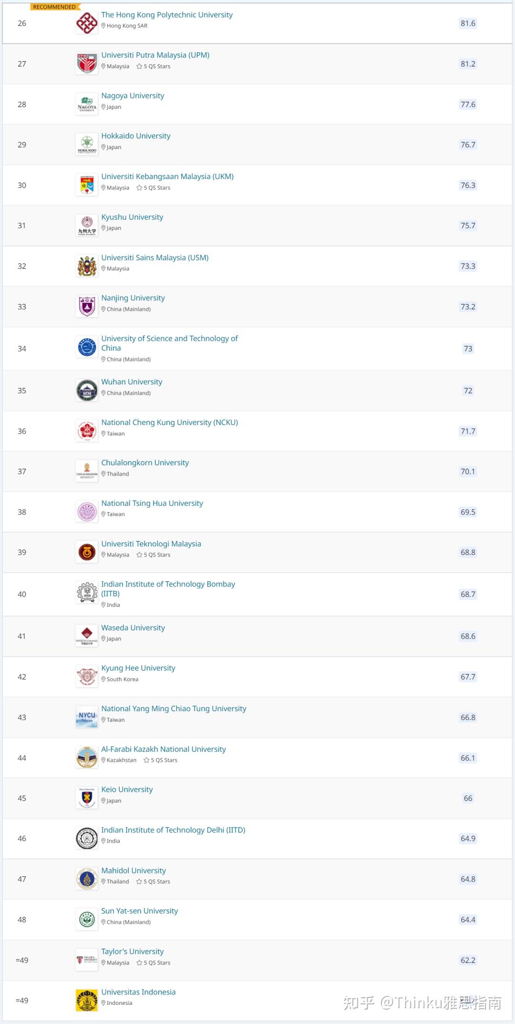The height and width of the screenshot is (1024, 515).
Task: Click the Hong Kong Polytechnic University logo
Action: point(87,23)
